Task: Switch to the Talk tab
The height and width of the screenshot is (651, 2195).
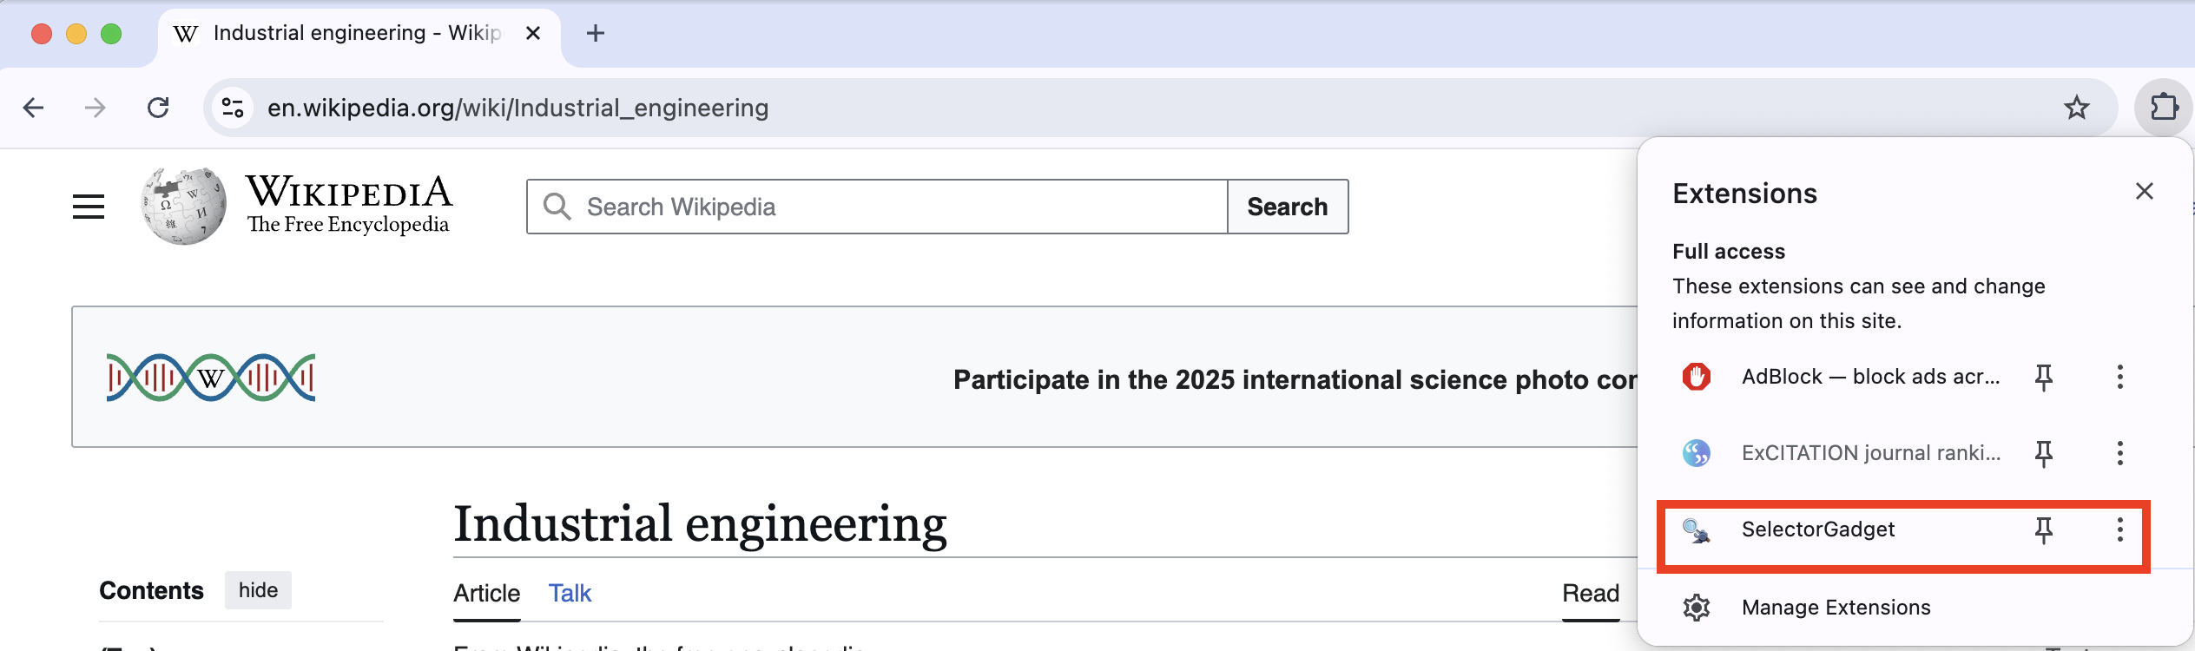Action: click(570, 594)
